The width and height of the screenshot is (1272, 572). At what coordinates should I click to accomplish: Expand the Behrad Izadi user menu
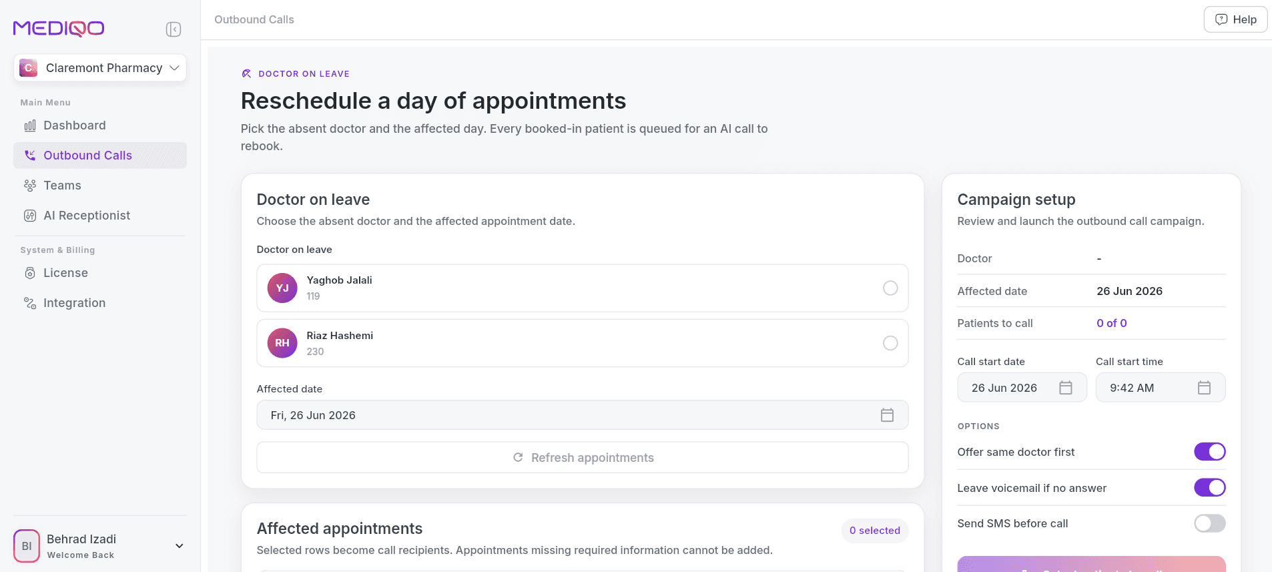pos(179,546)
